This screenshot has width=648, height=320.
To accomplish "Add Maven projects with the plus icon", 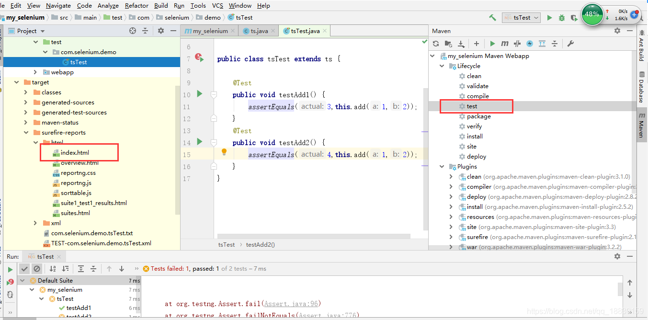I will point(476,44).
